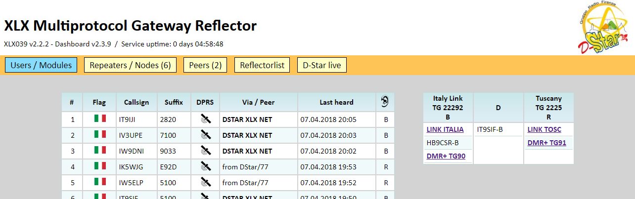Switch to Repeaters / Nodes (6) tab
Image resolution: width=635 pixels, height=199 pixels.
click(130, 65)
